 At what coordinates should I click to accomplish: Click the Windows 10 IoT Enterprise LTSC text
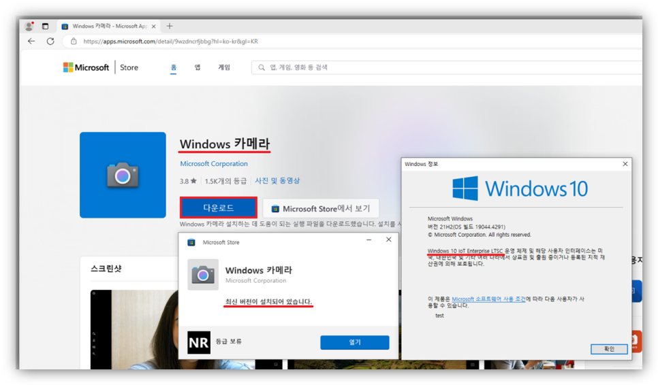(x=465, y=251)
